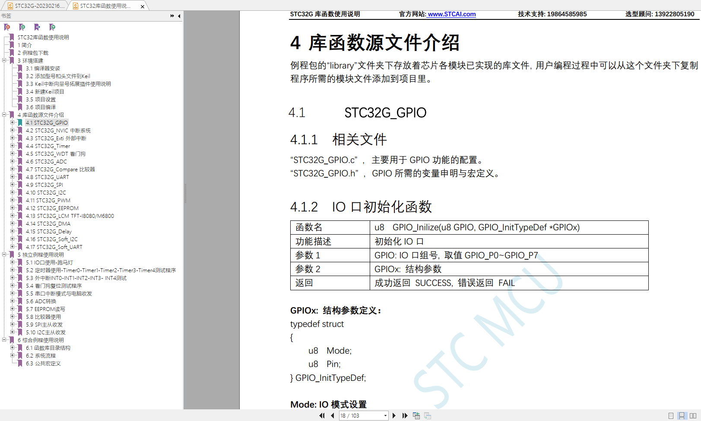Click the add bookmark icon
The height and width of the screenshot is (421, 701).
coord(22,27)
